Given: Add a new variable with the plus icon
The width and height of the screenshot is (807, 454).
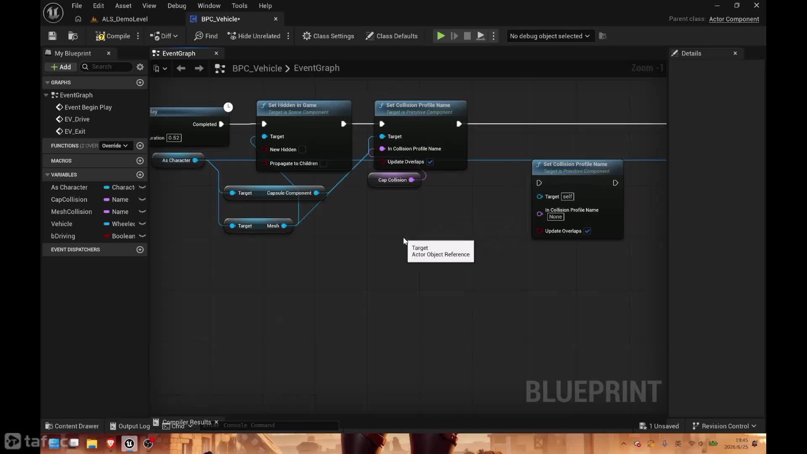Looking at the screenshot, I should click(140, 175).
